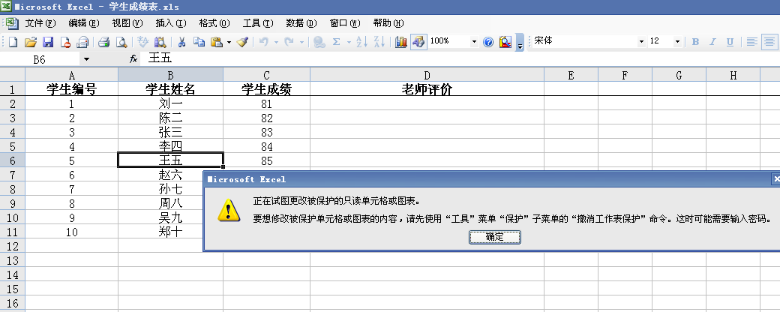This screenshot has height=312, width=780.
Task: Open the 窗口 menu
Action: pyautogui.click(x=345, y=23)
